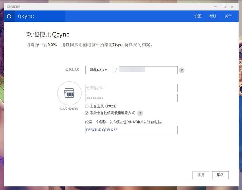Click the 欢迎使用Qsync heading
This screenshot has width=242, height=190.
pos(48,35)
